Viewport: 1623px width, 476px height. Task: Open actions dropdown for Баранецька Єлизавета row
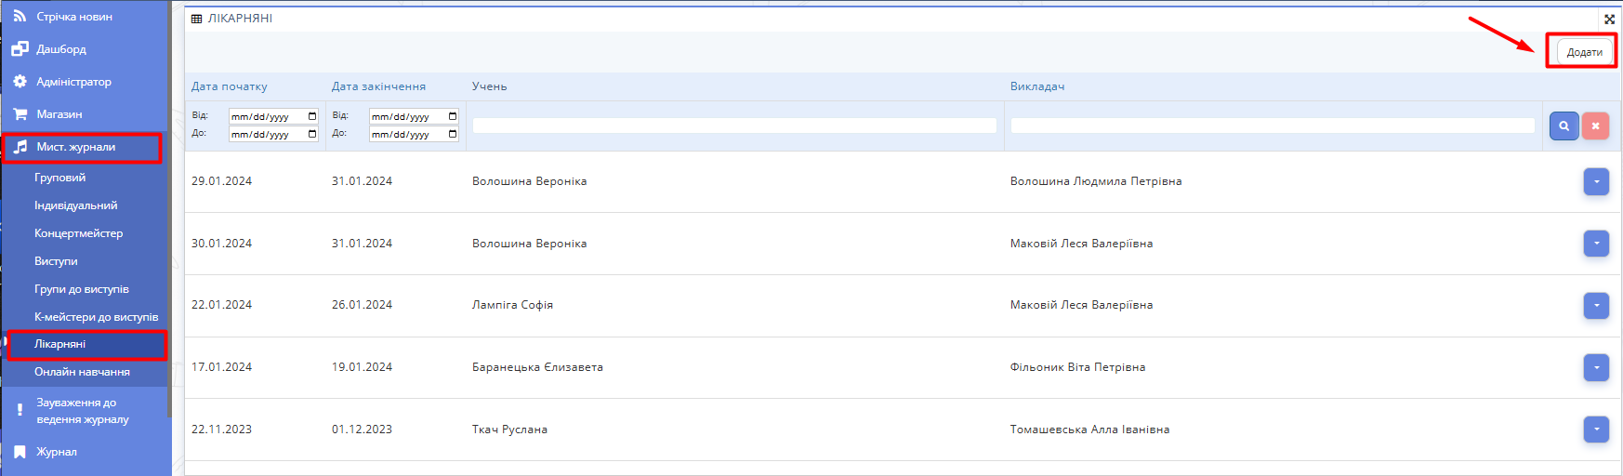click(1596, 367)
